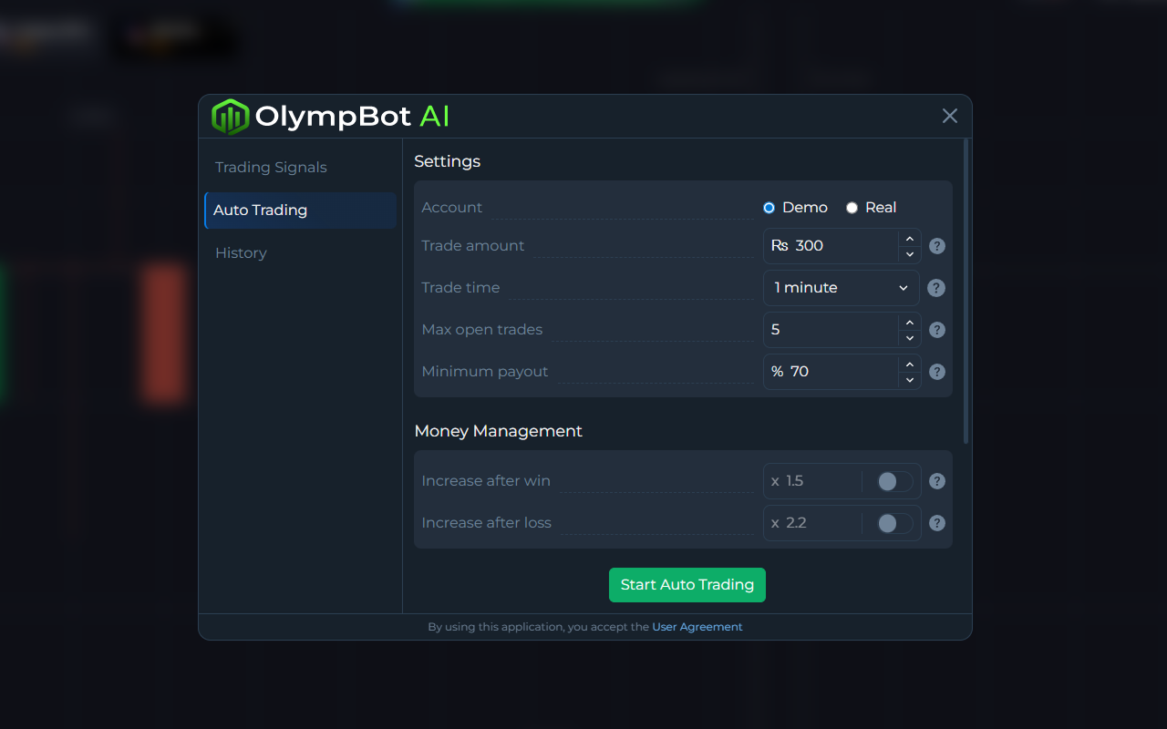Expand the Trade time dropdown
The width and height of the screenshot is (1167, 729).
point(842,288)
